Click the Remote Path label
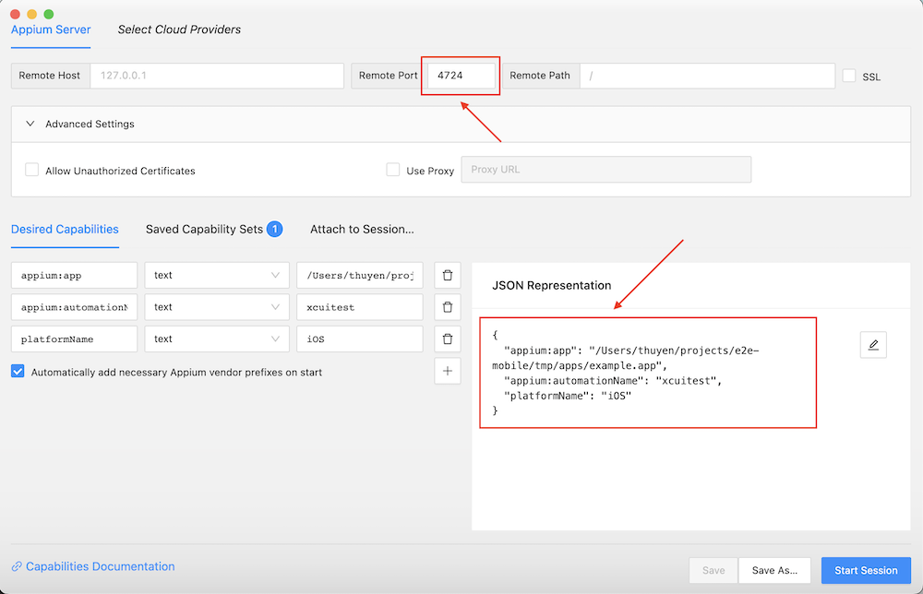 pos(540,76)
